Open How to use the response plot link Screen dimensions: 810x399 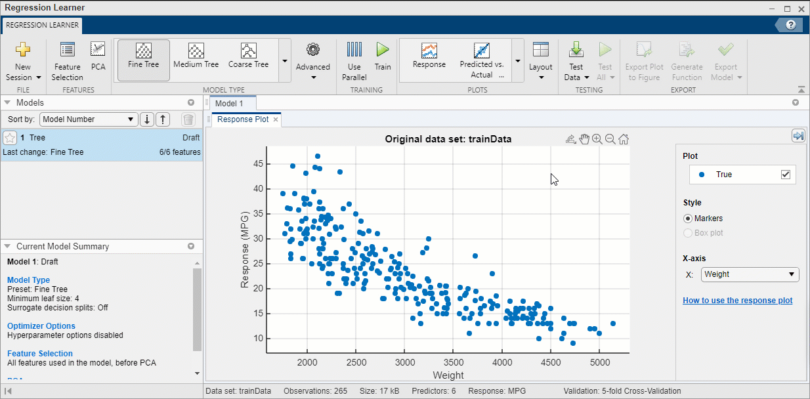click(737, 301)
